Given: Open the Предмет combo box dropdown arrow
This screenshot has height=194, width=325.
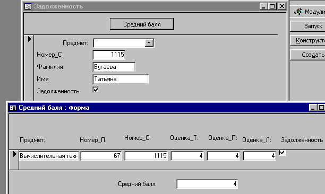Looking at the screenshot, I should pyautogui.click(x=149, y=43).
